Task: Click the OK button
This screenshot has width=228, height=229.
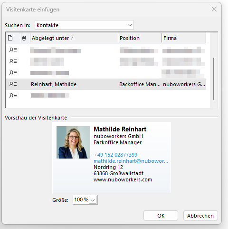Action: [161, 216]
